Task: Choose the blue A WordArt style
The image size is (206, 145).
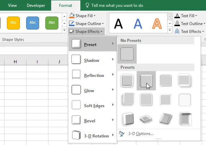Action: (x=138, y=24)
